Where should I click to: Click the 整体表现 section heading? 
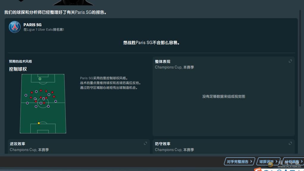(x=162, y=62)
